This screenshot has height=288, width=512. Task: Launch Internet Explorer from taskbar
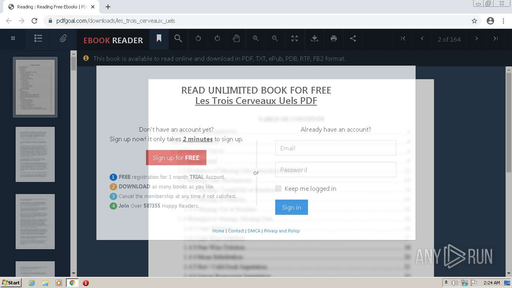point(32,283)
